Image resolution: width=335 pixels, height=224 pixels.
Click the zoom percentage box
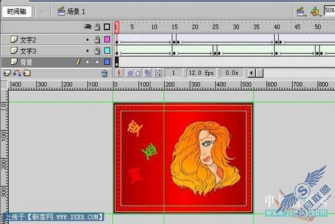pyautogui.click(x=329, y=10)
